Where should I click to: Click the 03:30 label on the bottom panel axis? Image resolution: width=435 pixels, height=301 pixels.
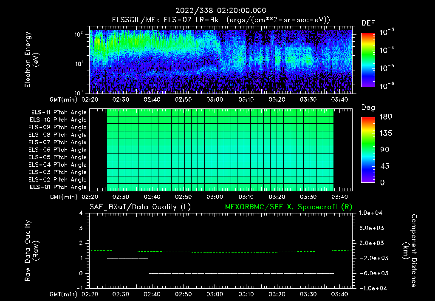tap(308, 294)
